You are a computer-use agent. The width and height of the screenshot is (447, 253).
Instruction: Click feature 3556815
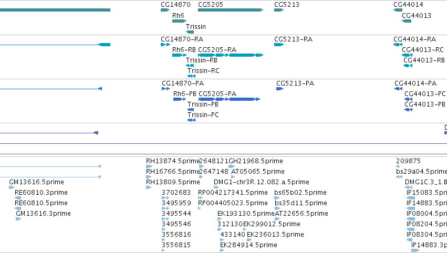(x=176, y=246)
